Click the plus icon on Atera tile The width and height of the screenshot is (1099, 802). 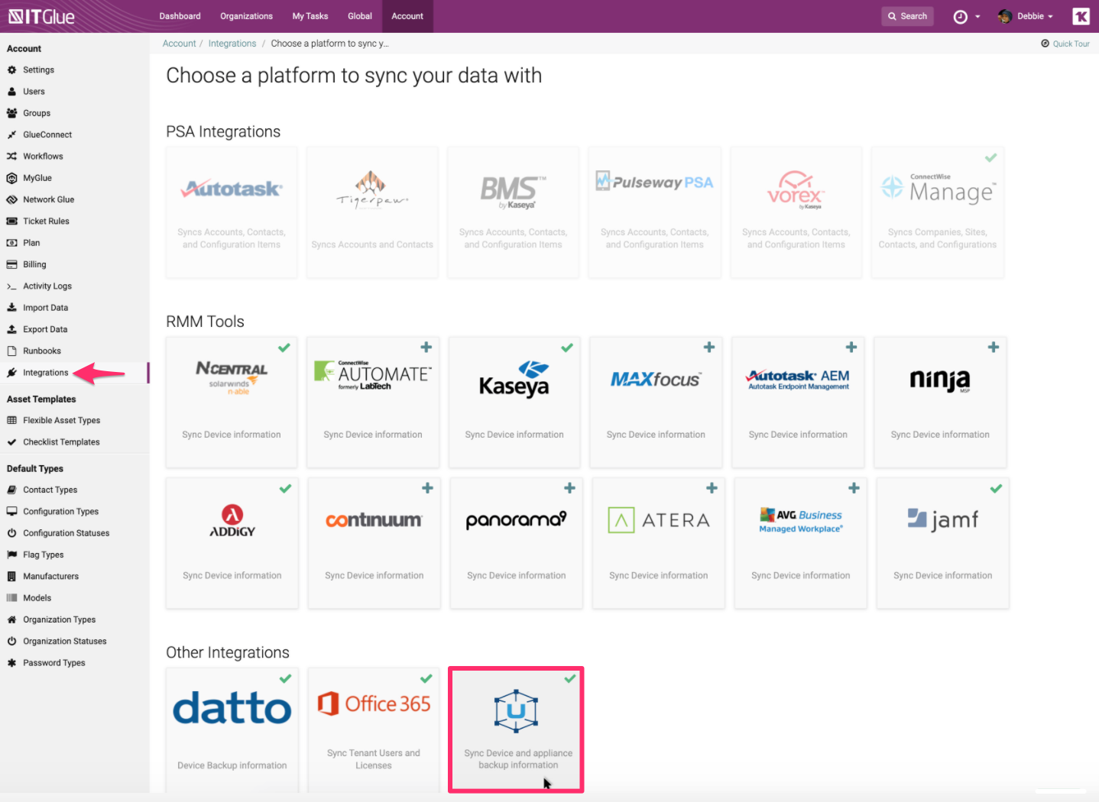pos(712,488)
